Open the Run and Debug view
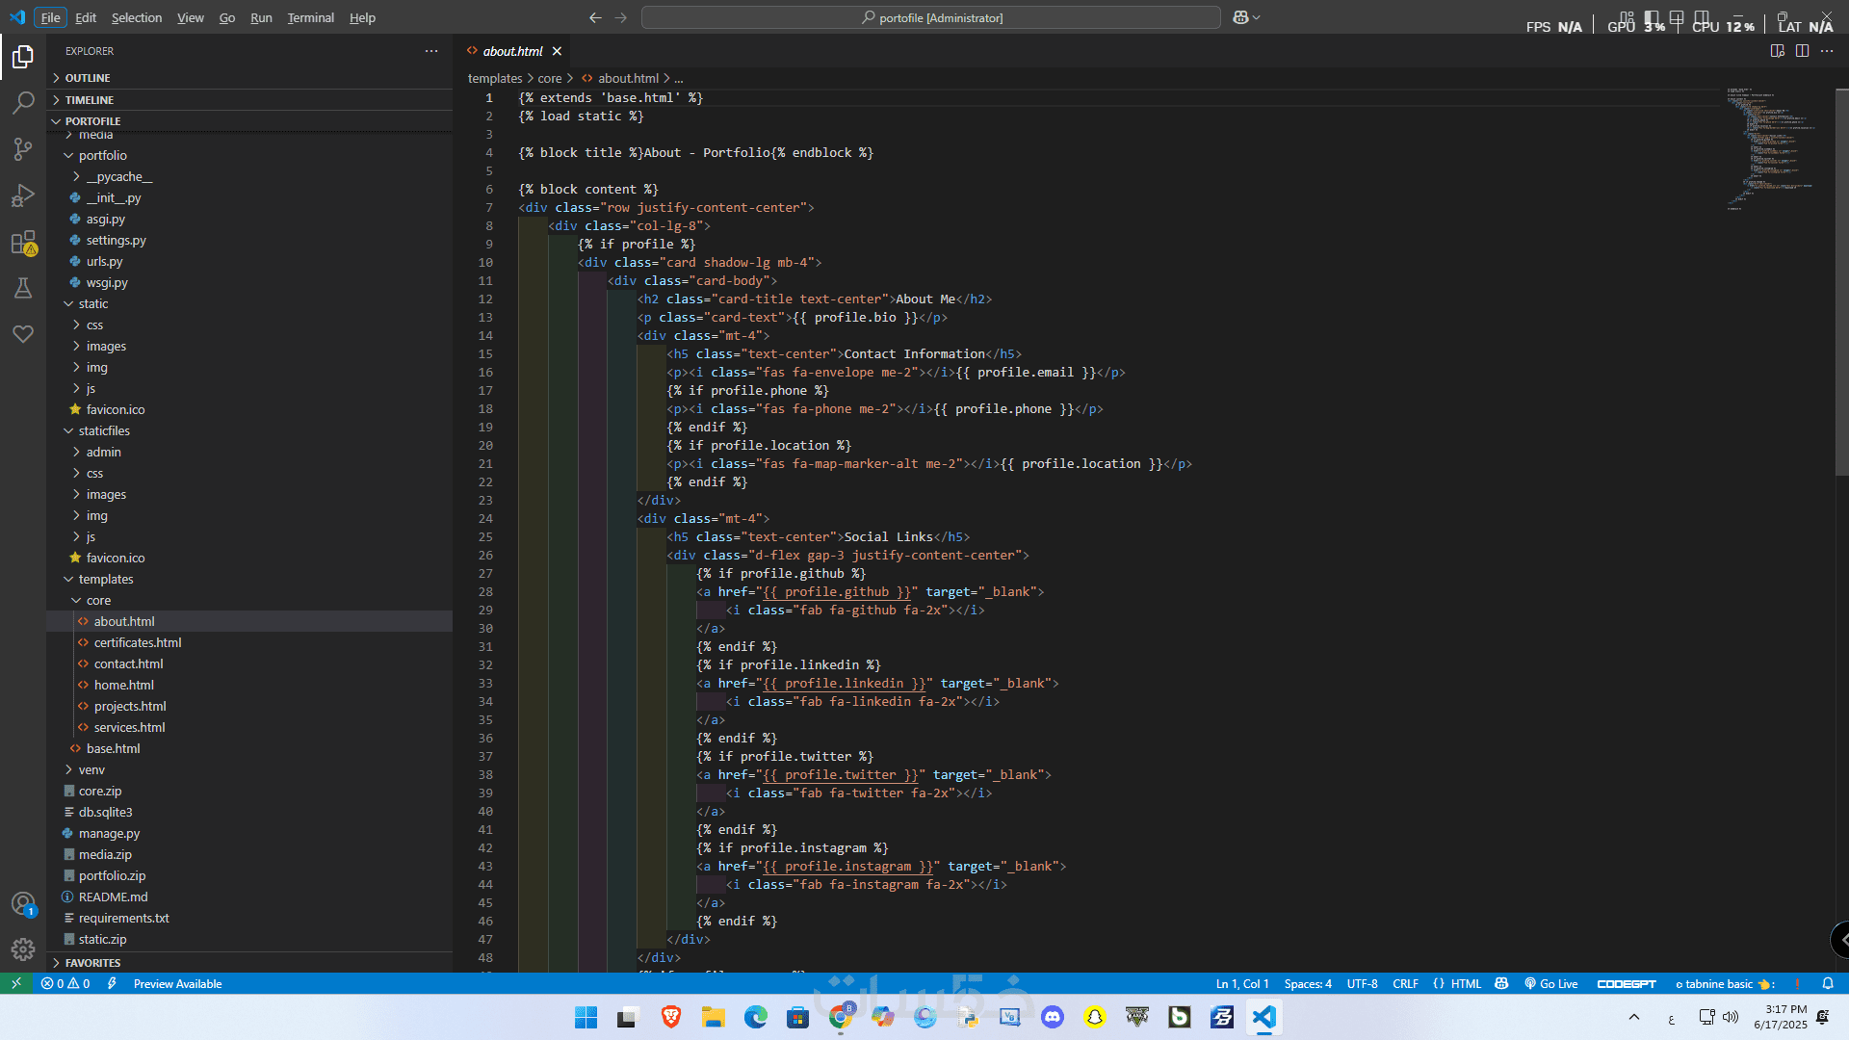Image resolution: width=1849 pixels, height=1040 pixels. pyautogui.click(x=23, y=195)
